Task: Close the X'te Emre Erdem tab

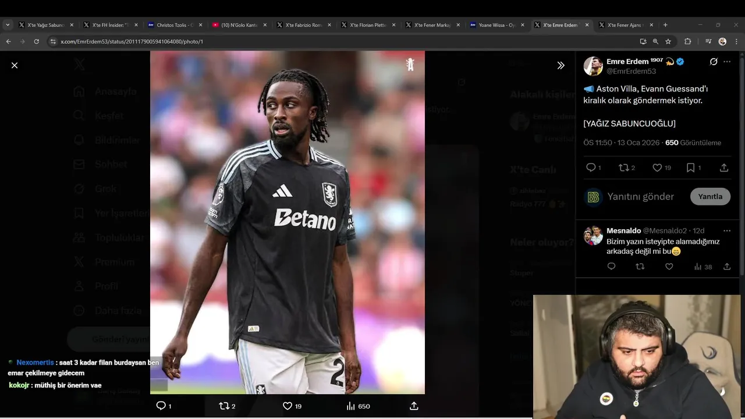Action: [x=587, y=25]
